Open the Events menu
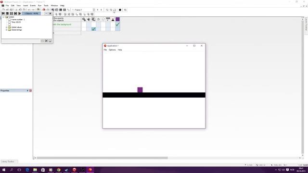Viewport: 308px width, 173px height. point(33,6)
